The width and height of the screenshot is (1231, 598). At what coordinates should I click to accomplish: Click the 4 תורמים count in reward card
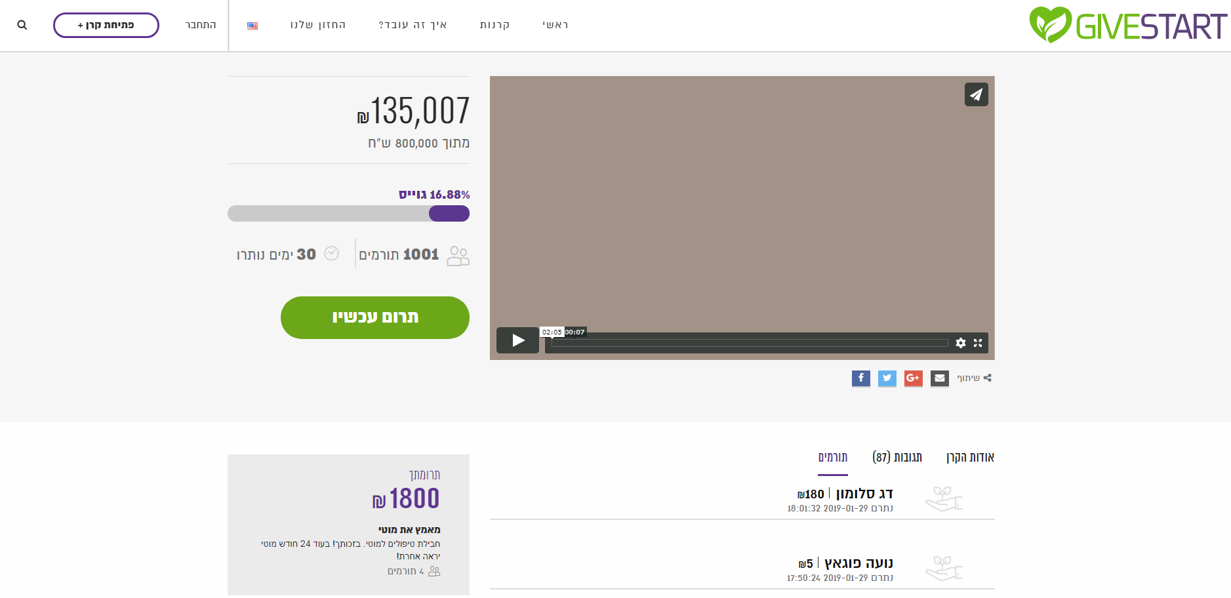[406, 571]
